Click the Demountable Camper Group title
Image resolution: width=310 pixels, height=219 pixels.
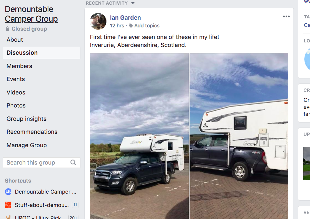[31, 14]
